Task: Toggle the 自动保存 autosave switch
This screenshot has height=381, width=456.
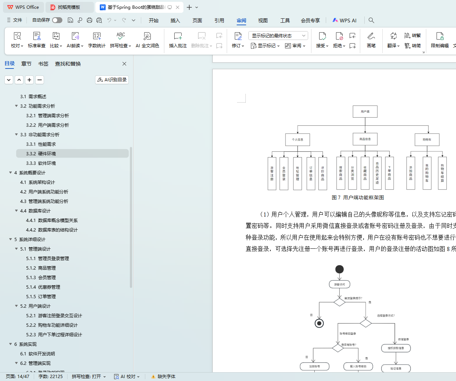Action: (57, 20)
